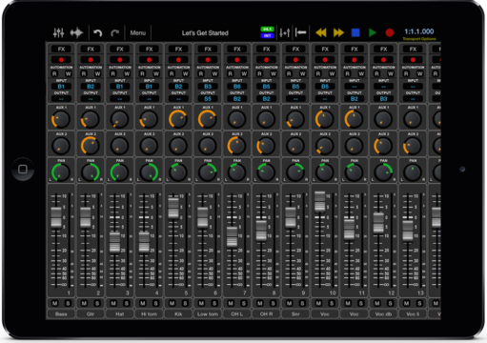Click the volume fader on channel 10
The image size is (487, 343).
click(x=319, y=201)
